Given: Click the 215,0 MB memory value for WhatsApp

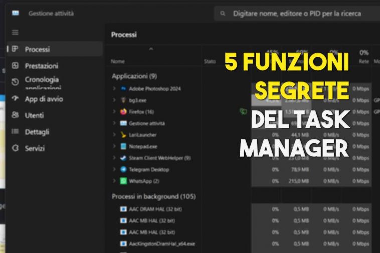Looking at the screenshot, I should (299, 181).
